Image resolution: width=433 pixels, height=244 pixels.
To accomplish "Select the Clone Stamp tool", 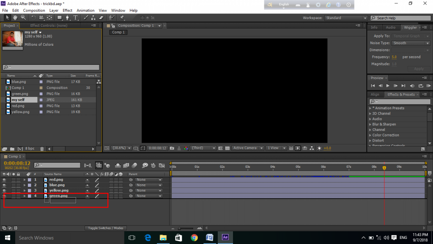I will click(93, 18).
